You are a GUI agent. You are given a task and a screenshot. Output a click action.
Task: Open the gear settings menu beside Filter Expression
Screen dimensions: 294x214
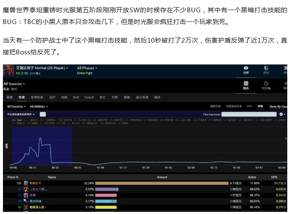click(282, 114)
